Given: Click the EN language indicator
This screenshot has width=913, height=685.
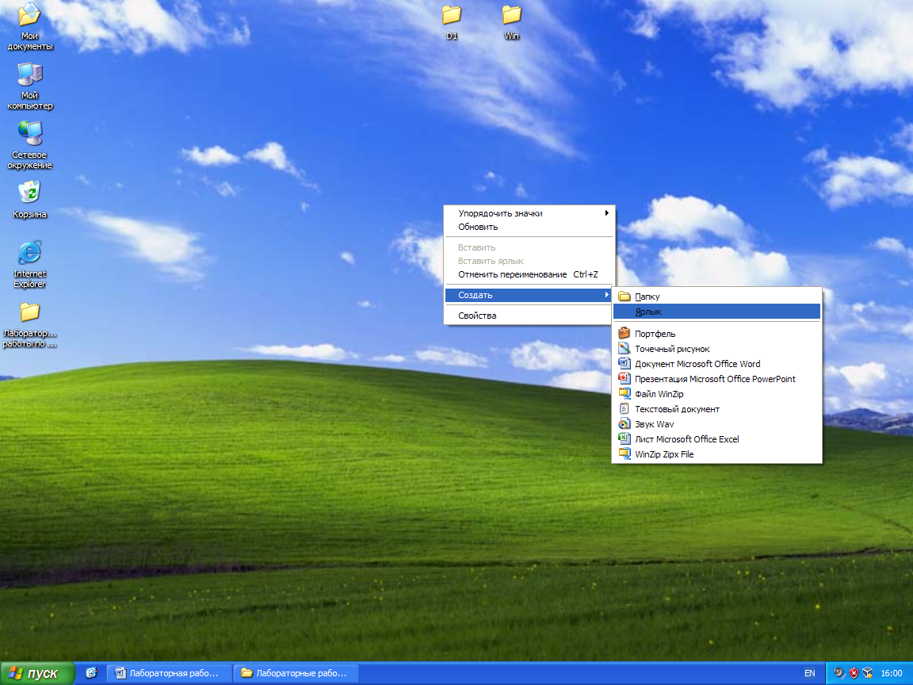Looking at the screenshot, I should coord(809,673).
